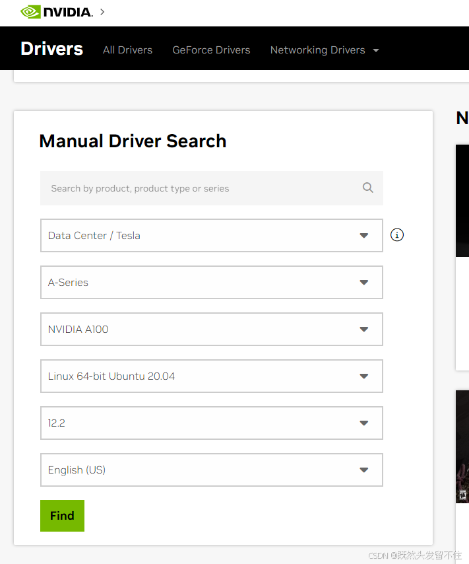The height and width of the screenshot is (564, 469).
Task: Open the 12.2 CUDA version dropdown
Action: click(x=212, y=423)
